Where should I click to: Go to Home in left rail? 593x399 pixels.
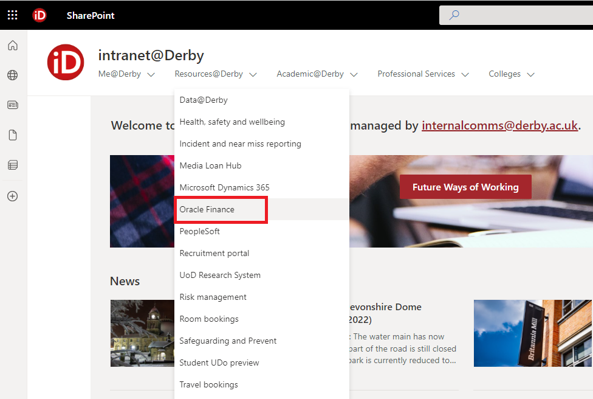[13, 46]
